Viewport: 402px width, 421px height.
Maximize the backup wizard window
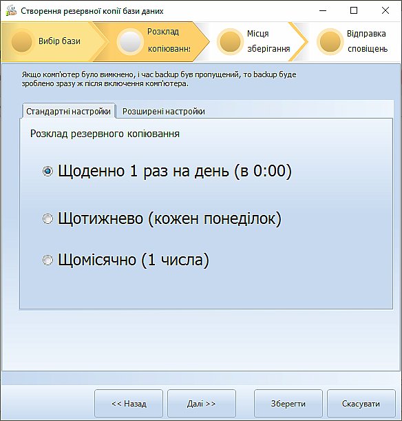354,10
